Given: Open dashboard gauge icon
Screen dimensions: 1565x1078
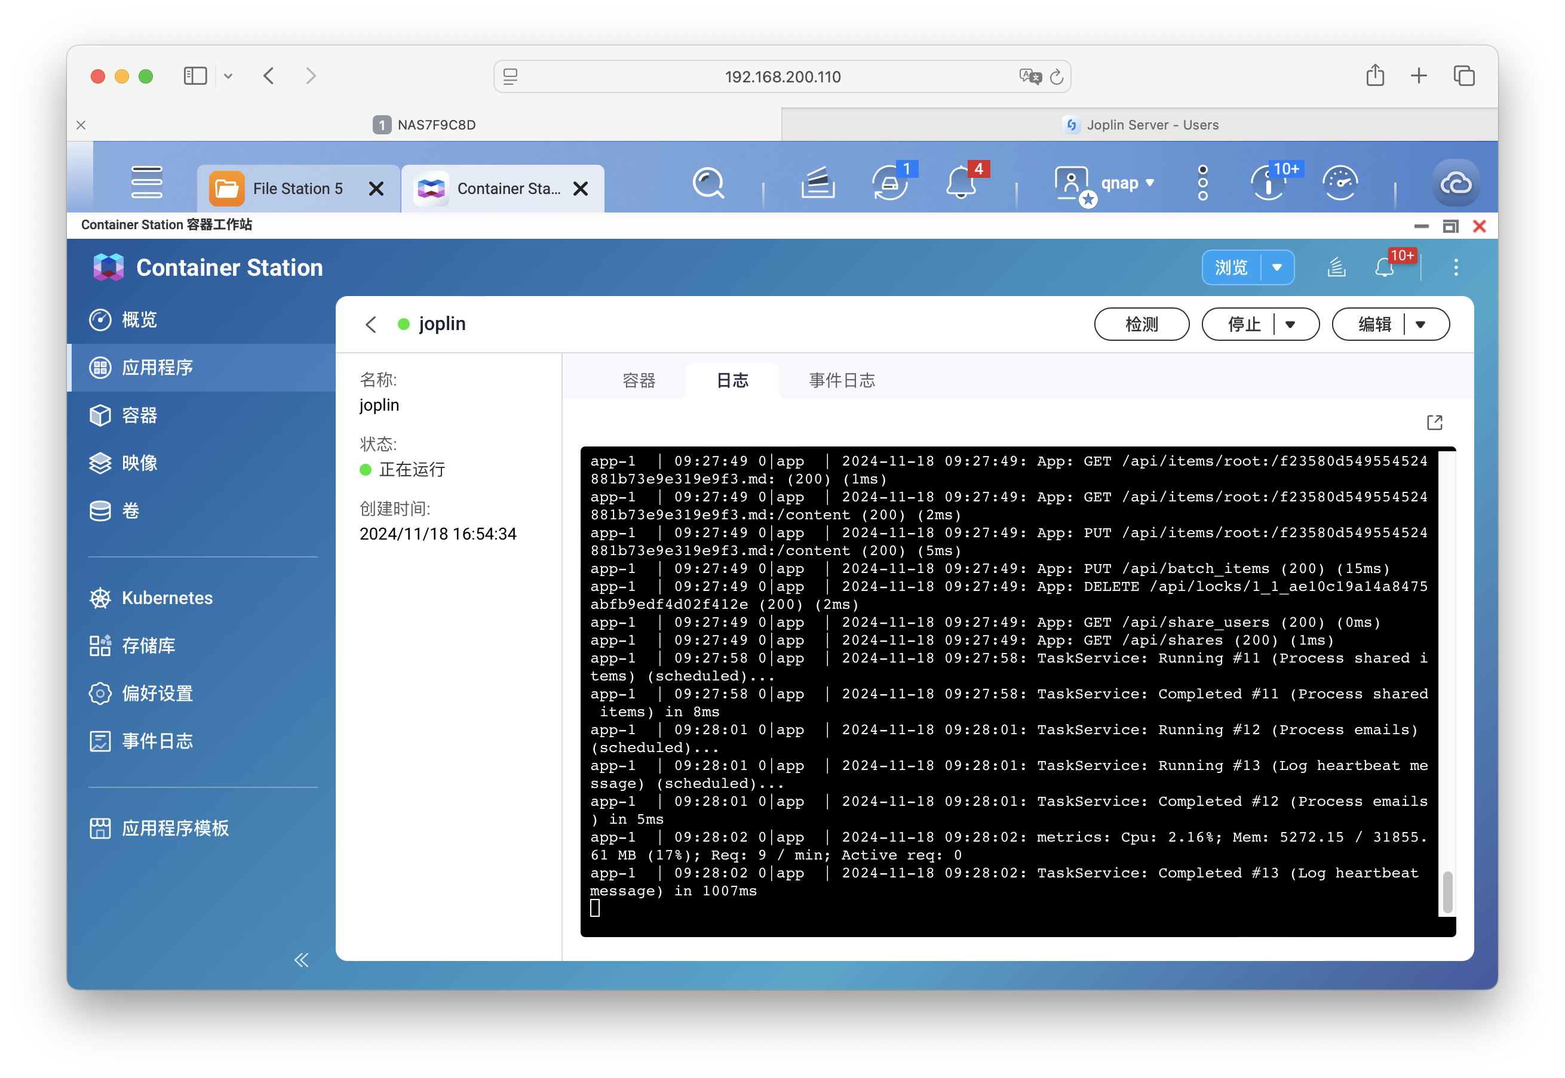Looking at the screenshot, I should [x=1340, y=183].
